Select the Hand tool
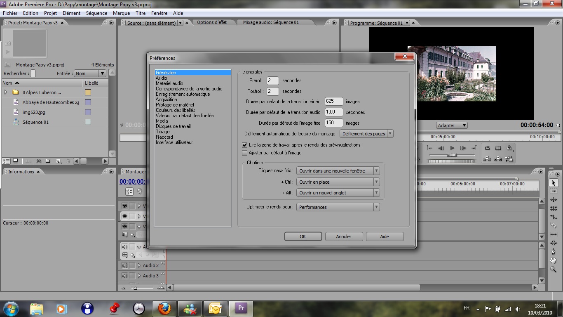Image resolution: width=563 pixels, height=317 pixels. [554, 260]
